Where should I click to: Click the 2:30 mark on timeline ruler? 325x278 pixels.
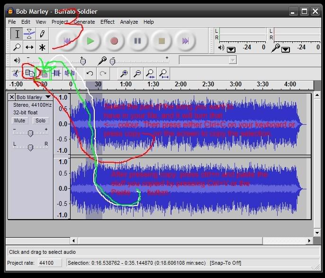[208, 84]
